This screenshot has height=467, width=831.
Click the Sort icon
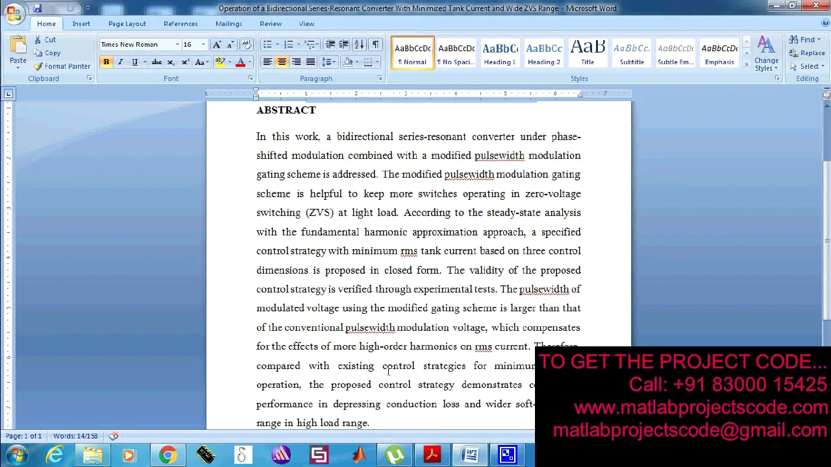pyautogui.click(x=359, y=45)
